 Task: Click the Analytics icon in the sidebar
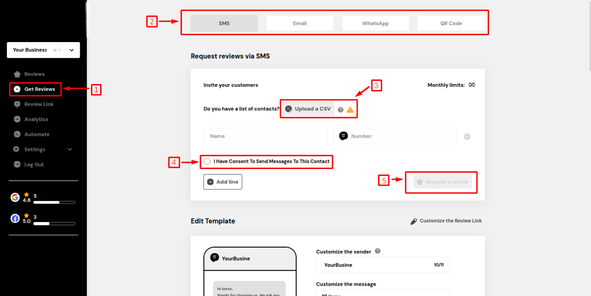17,119
